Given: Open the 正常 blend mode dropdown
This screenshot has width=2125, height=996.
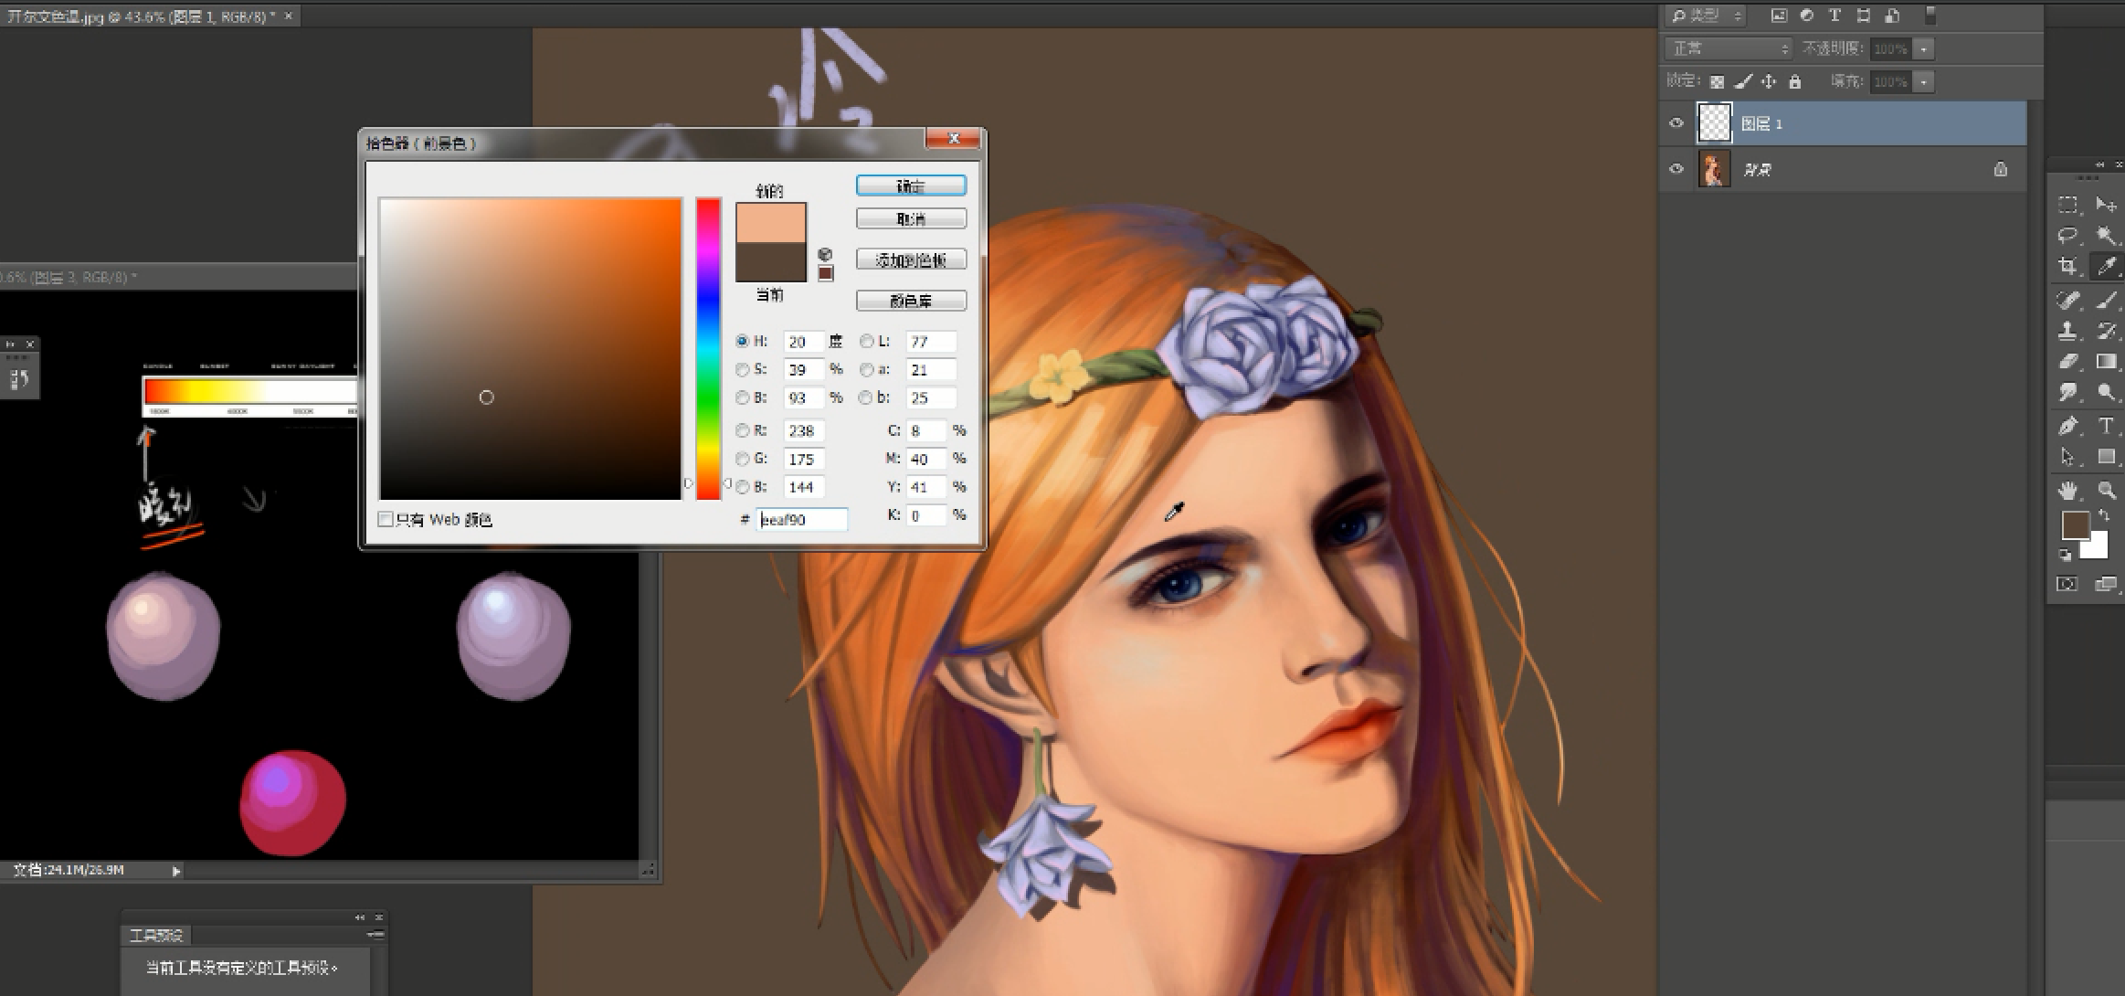Looking at the screenshot, I should (x=1729, y=48).
